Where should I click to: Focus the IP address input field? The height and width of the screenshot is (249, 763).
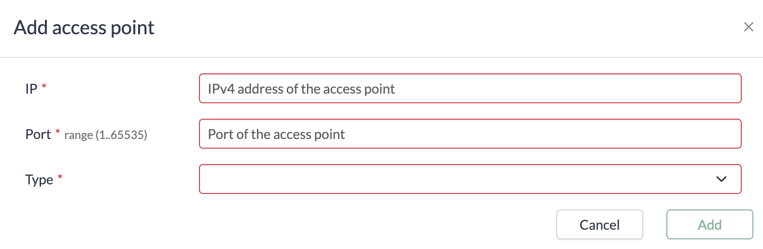point(469,88)
